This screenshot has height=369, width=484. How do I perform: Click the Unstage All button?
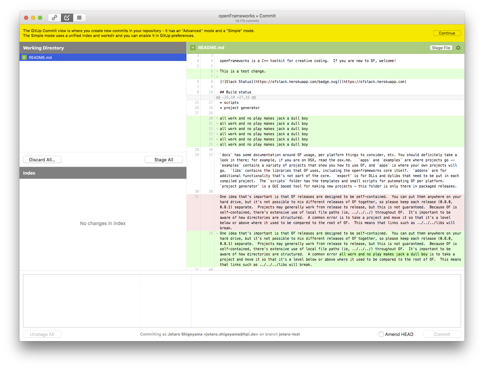pos(42,334)
